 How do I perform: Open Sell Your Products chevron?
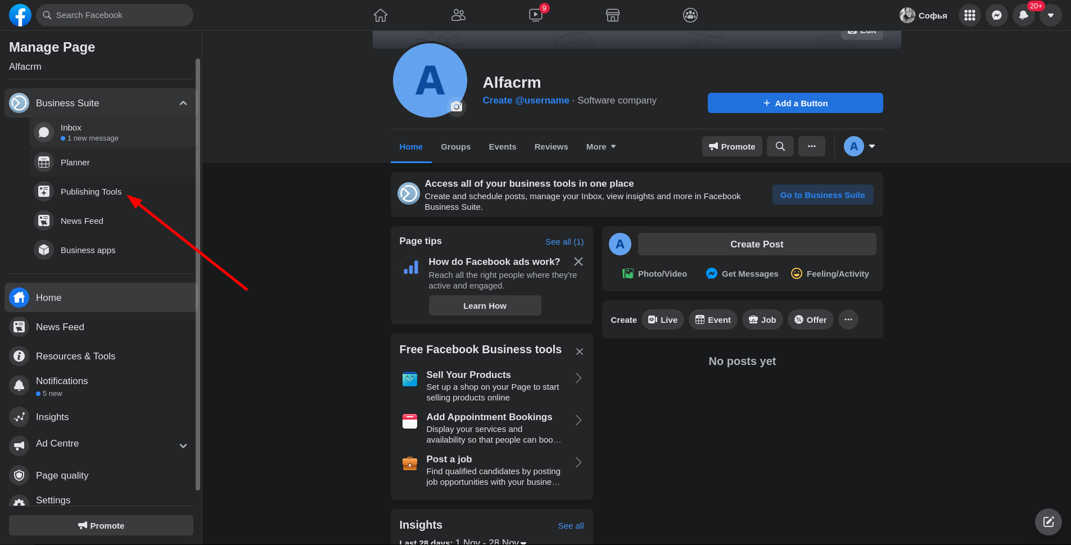point(579,378)
